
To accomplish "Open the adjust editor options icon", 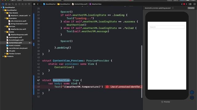I will (190, 4).
